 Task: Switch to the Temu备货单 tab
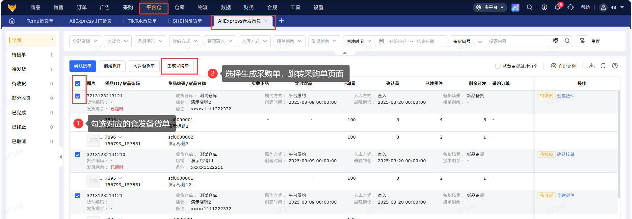tap(40, 21)
